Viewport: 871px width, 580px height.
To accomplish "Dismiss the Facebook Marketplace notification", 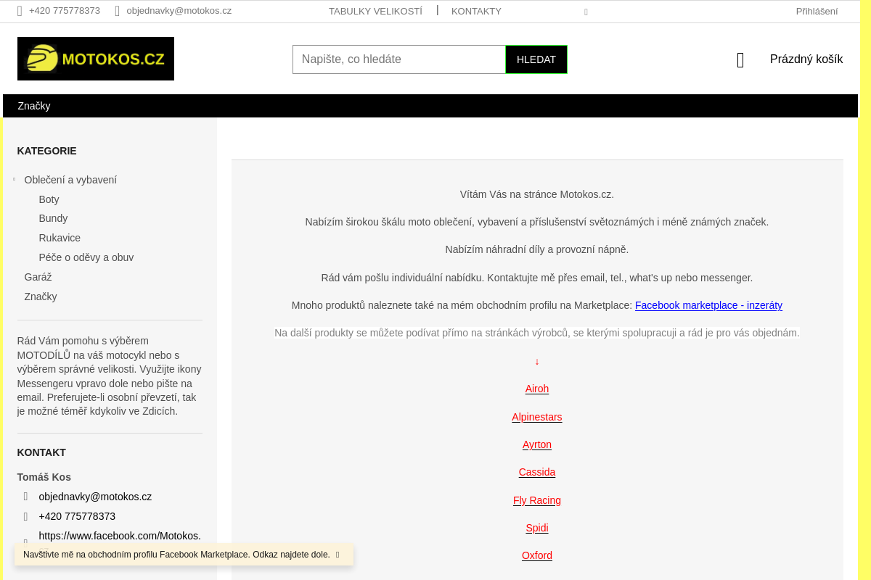I will point(338,555).
